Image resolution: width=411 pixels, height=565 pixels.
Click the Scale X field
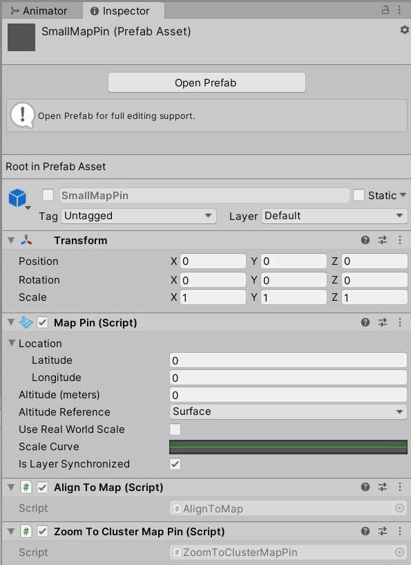(213, 297)
